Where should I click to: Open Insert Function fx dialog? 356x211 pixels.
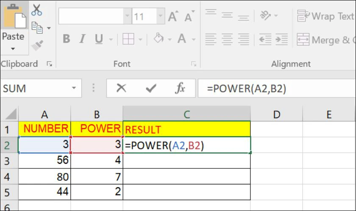(180, 88)
